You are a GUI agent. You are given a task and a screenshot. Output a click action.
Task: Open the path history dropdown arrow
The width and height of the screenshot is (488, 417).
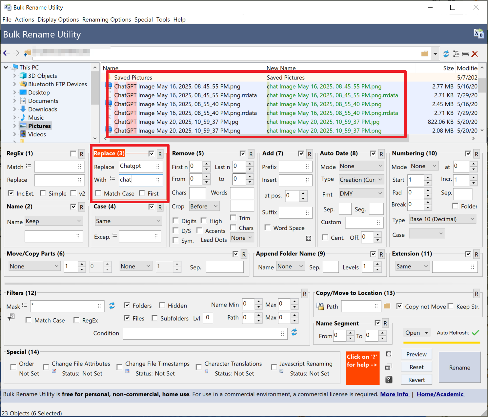tap(435, 54)
